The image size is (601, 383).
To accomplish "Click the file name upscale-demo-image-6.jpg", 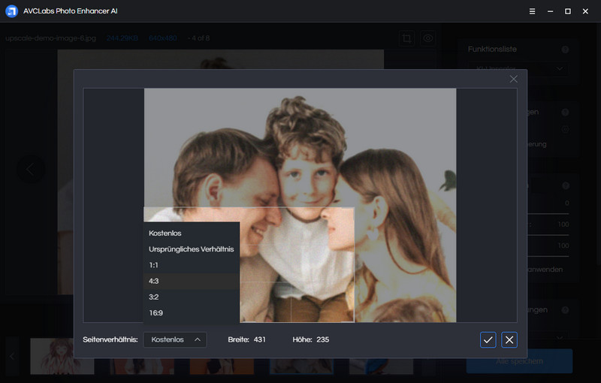I will coord(50,38).
